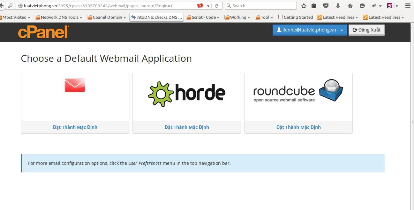Select the Roundcube webmail logo
This screenshot has width=414, height=210.
[298, 91]
